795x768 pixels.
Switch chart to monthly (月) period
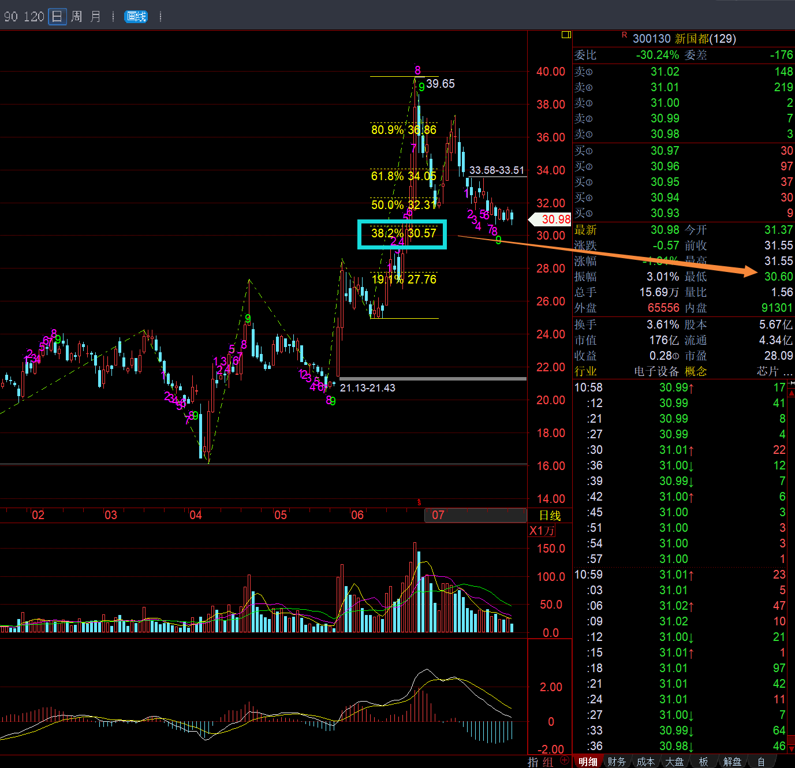click(x=95, y=17)
